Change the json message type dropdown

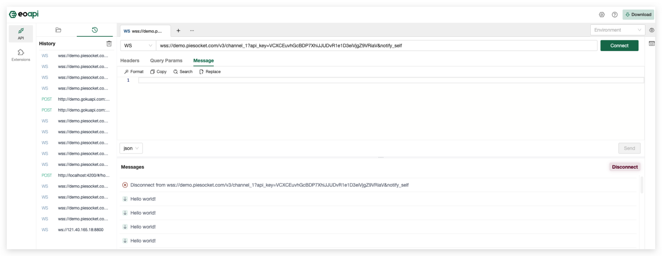click(131, 148)
